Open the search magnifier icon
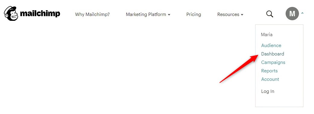 pyautogui.click(x=270, y=14)
